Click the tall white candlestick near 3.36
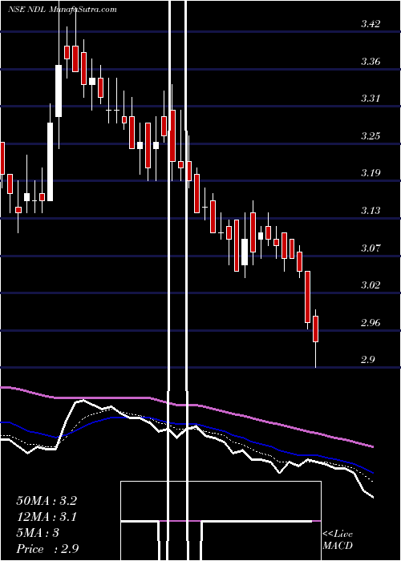 coord(59,91)
